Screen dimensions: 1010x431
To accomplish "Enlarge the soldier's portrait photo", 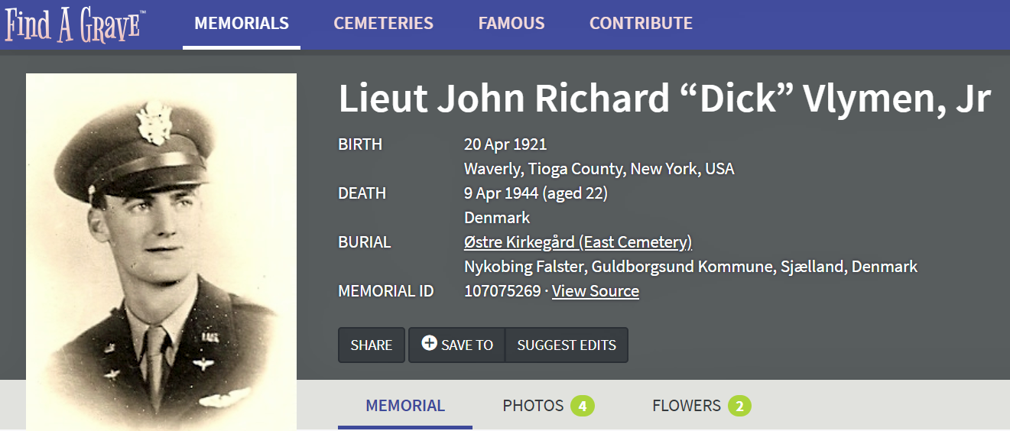I will 161,251.
